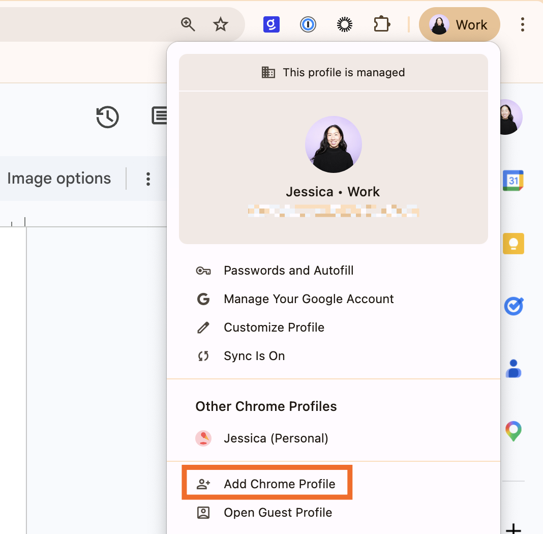
Task: Open Google Calendar from the side panel
Action: [x=513, y=180]
